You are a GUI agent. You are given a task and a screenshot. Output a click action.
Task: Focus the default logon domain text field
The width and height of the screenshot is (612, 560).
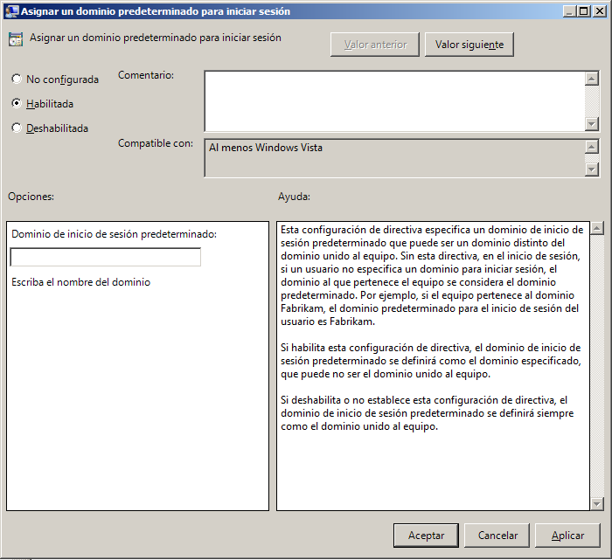pyautogui.click(x=105, y=257)
